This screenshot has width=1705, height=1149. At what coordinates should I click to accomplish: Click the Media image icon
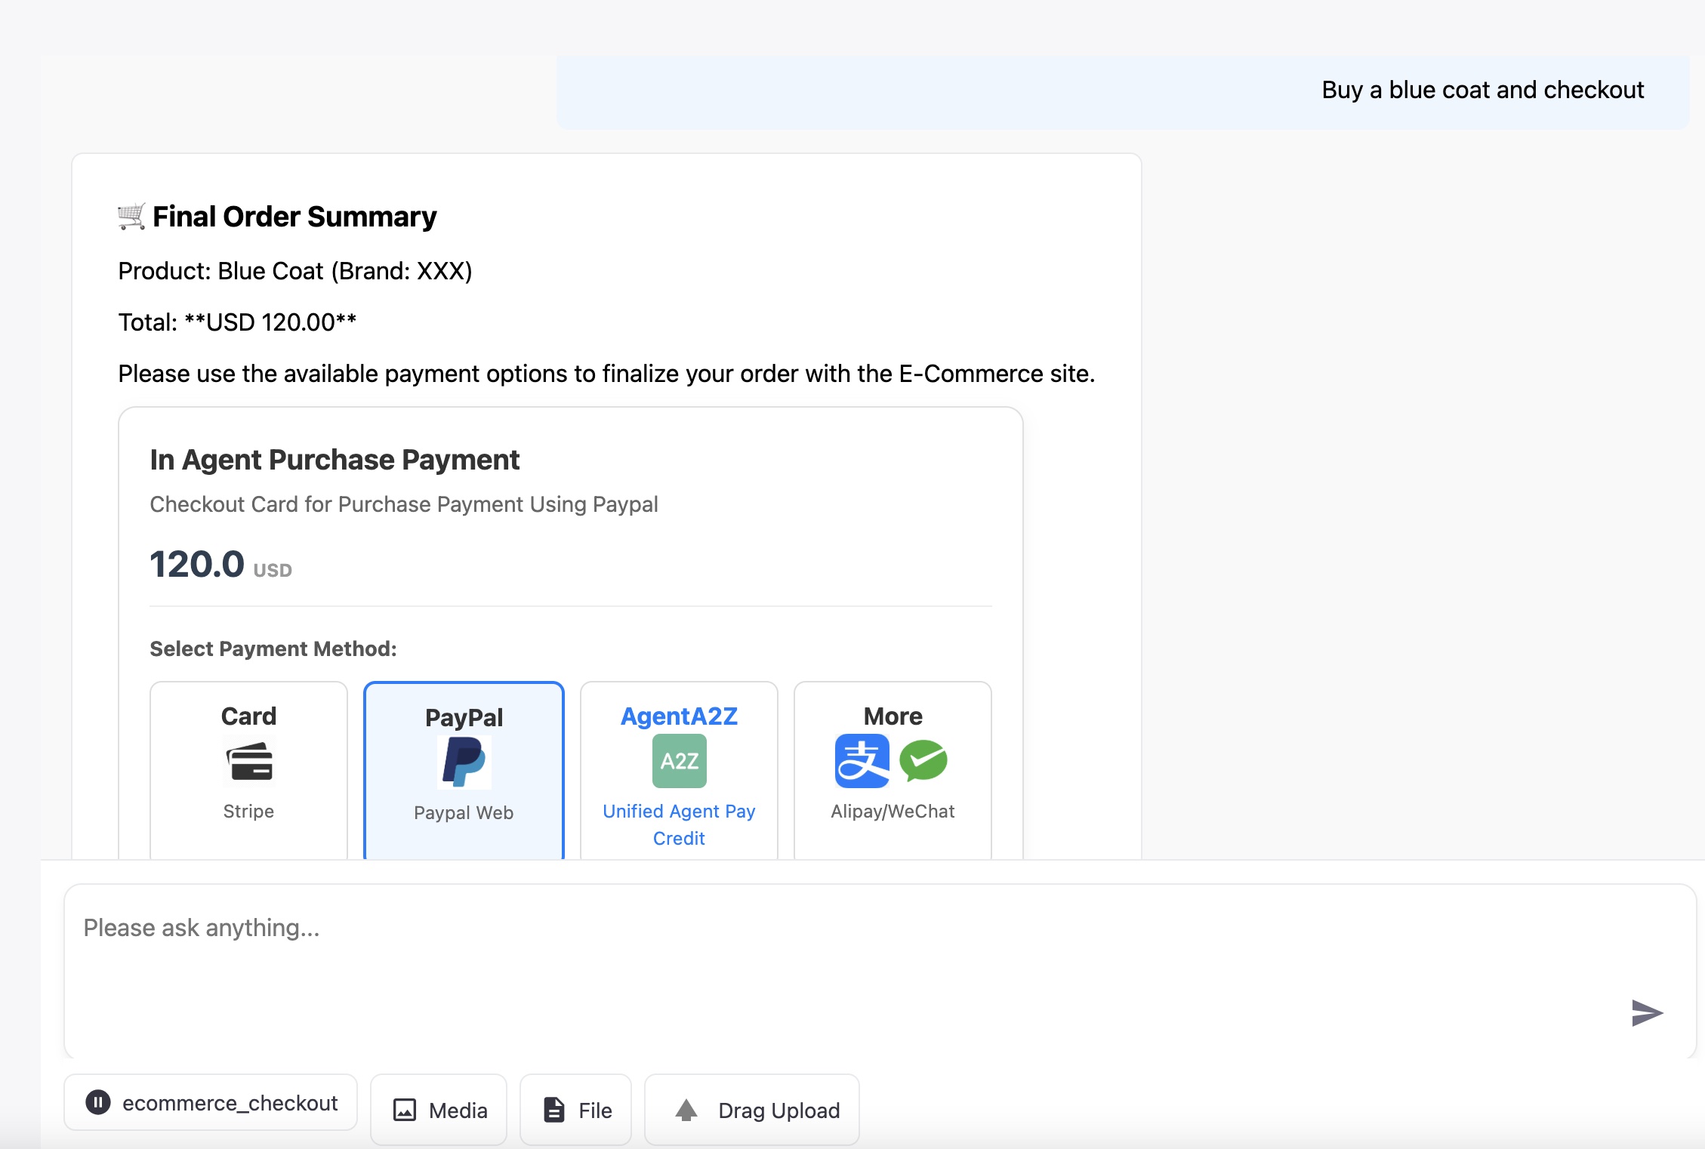(x=405, y=1110)
